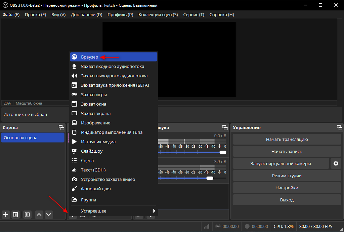Open the Профиль (P) menu
Screen dimensions: 344x232
pos(121,15)
